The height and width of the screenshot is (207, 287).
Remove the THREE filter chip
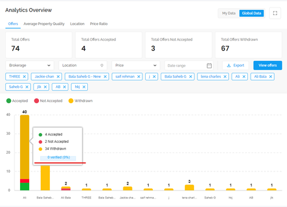tap(24, 77)
